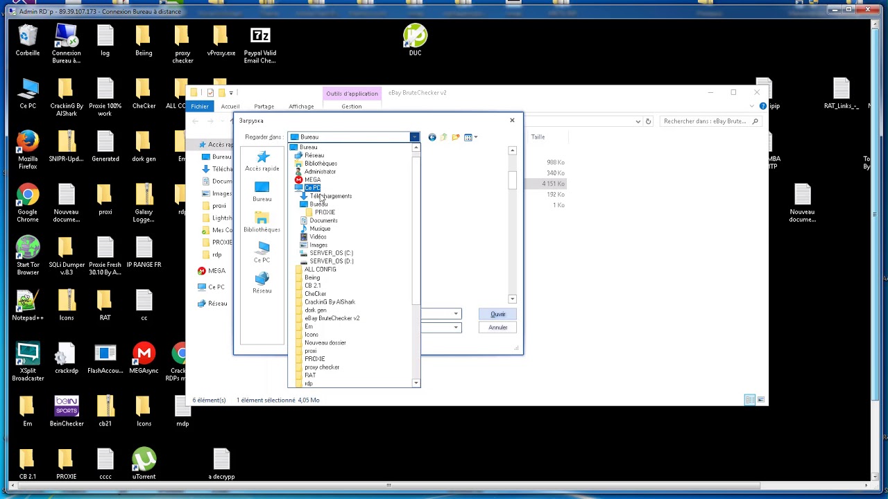Open Explorer address bar history dropdown
888x499 pixels.
638,121
